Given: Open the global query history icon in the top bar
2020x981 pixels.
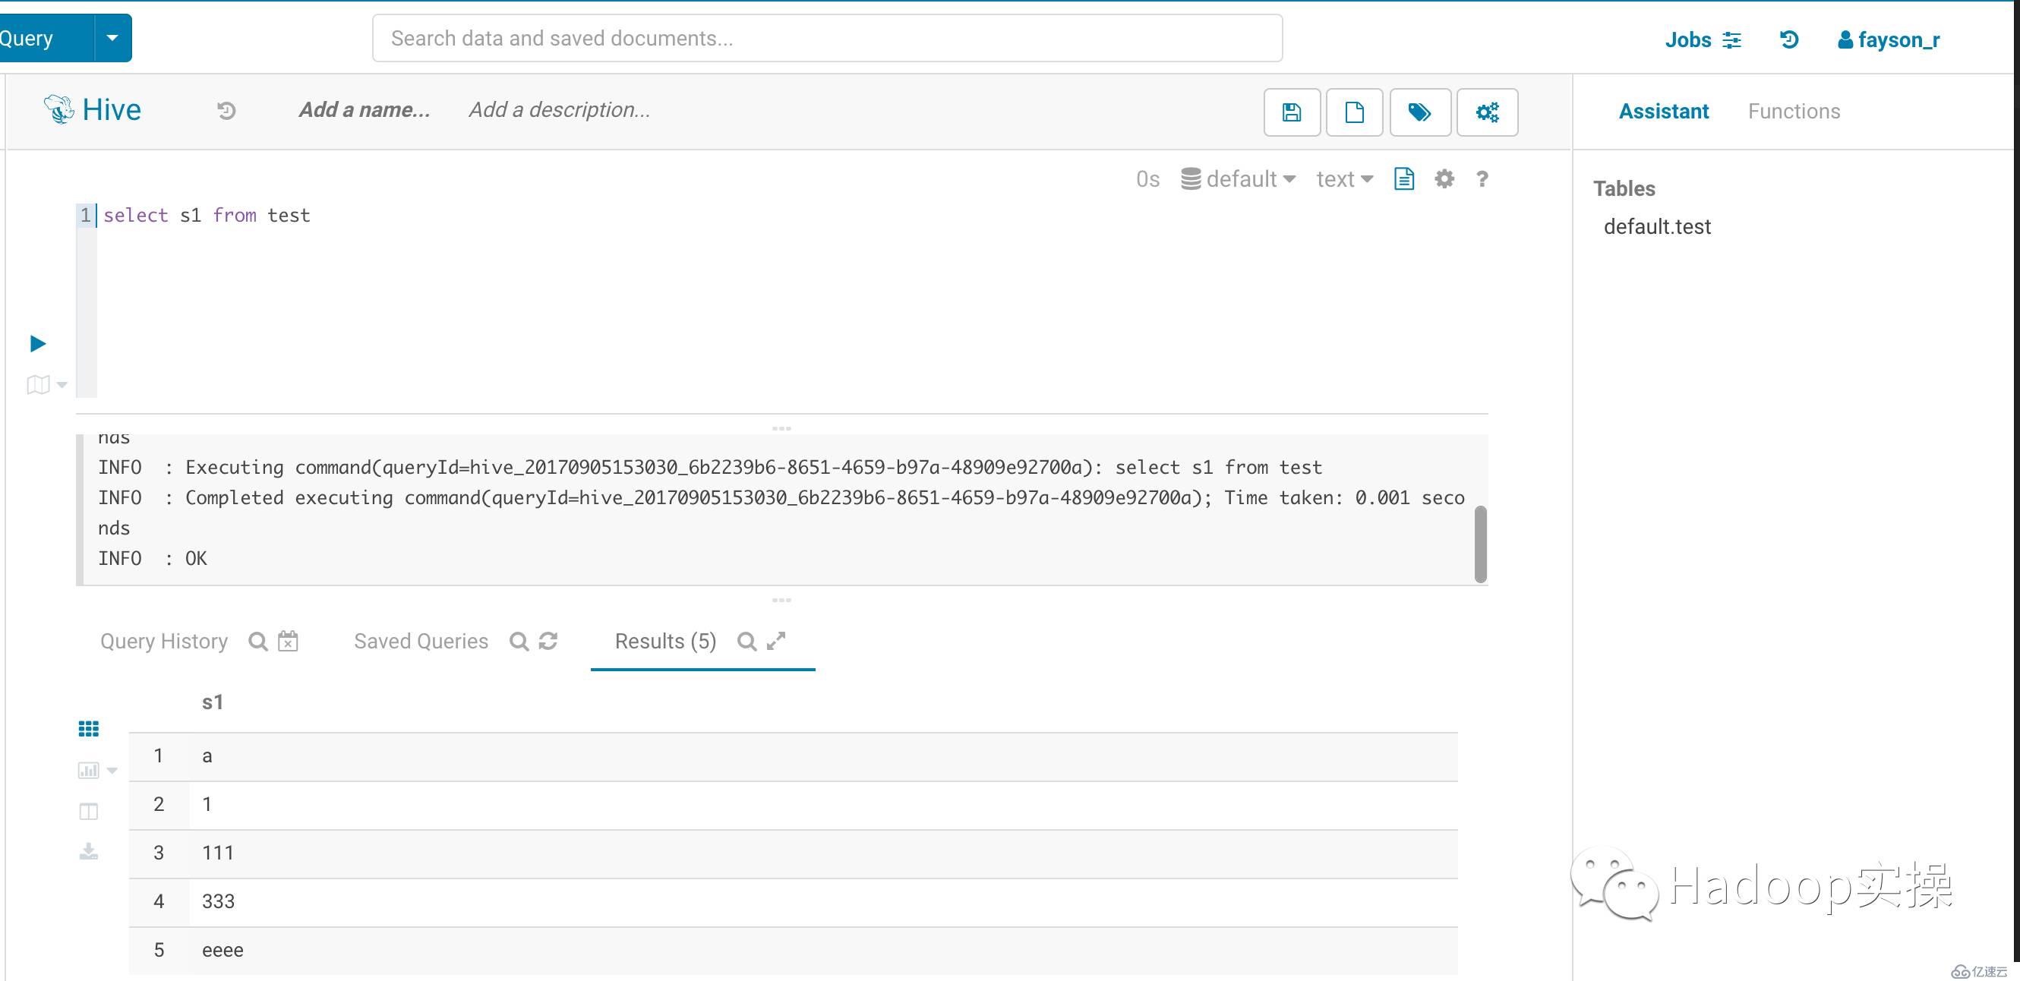Looking at the screenshot, I should 1788,39.
